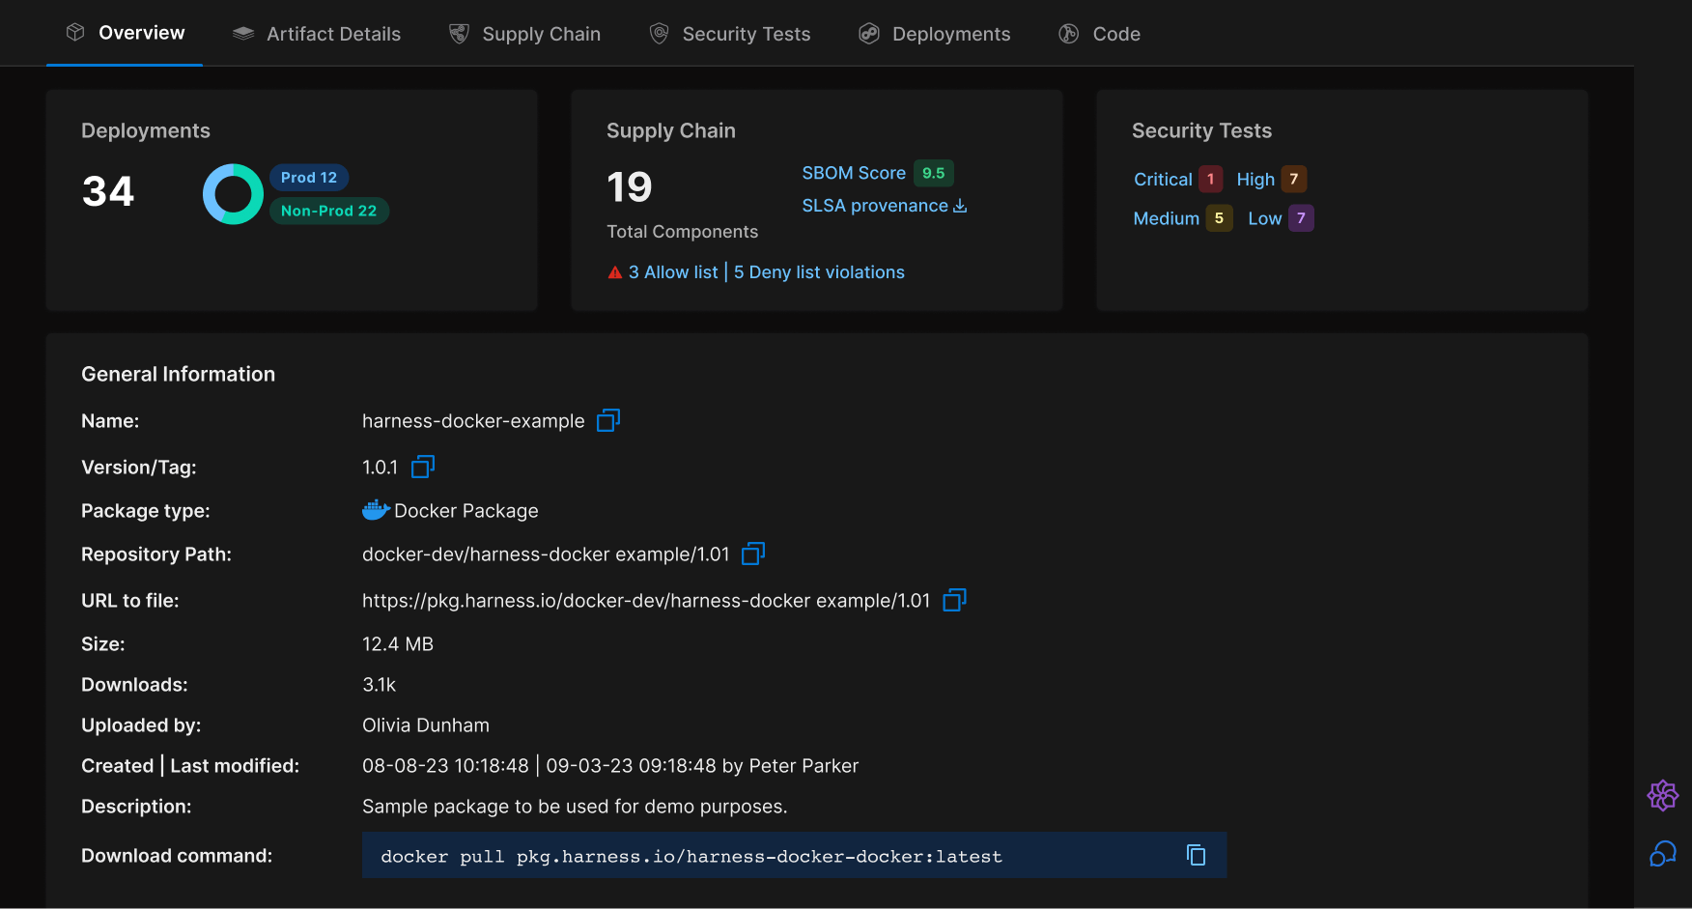Click the SLSA provenance download icon
The width and height of the screenshot is (1692, 909).
pyautogui.click(x=960, y=206)
